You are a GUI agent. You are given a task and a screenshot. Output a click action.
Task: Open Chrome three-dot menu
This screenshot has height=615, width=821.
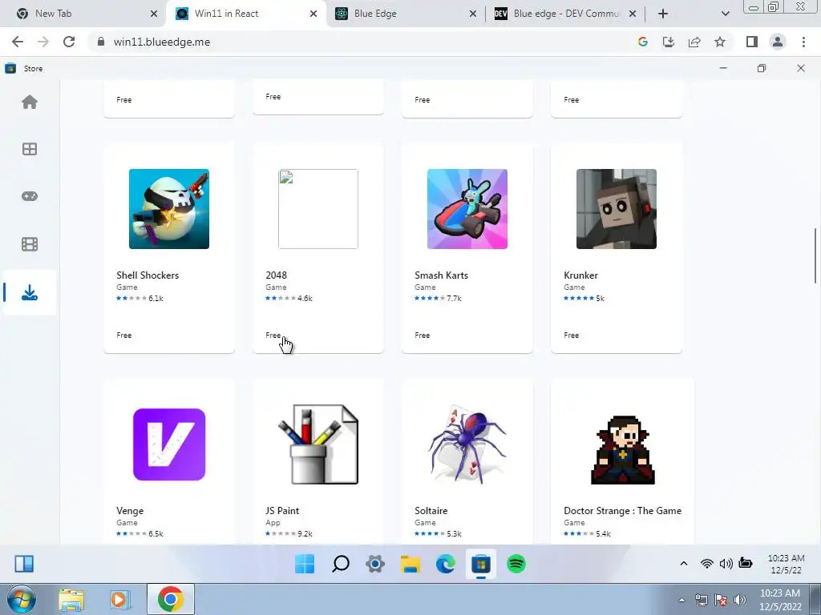(x=803, y=42)
